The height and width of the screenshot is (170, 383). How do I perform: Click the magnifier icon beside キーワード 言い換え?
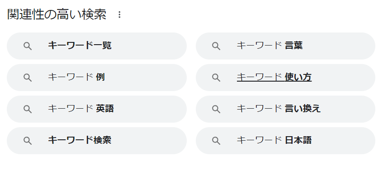(216, 109)
